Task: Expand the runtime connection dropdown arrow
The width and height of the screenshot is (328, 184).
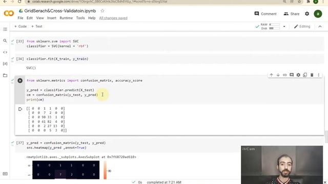Action: coord(284,27)
